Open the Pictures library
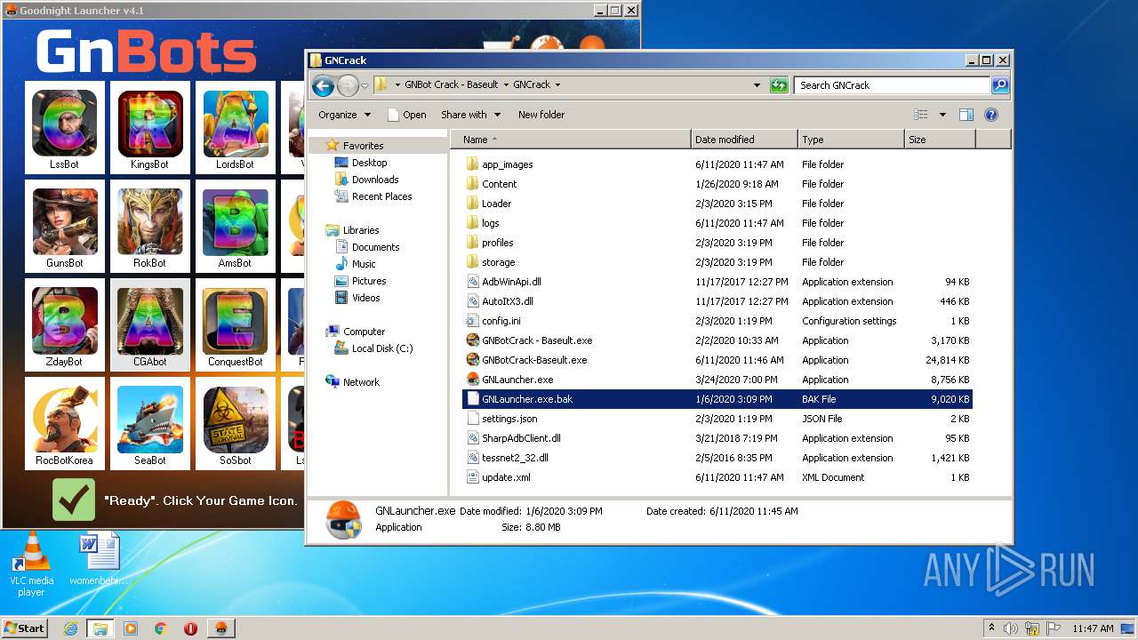The width and height of the screenshot is (1138, 640). (x=368, y=281)
